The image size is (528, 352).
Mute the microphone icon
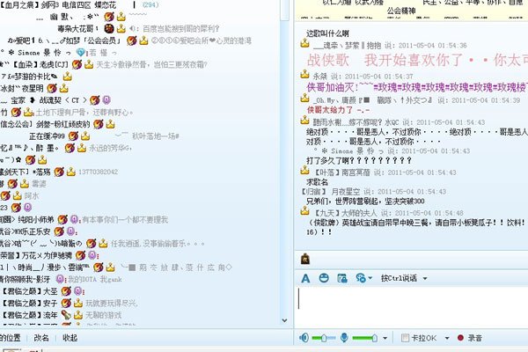click(x=344, y=338)
